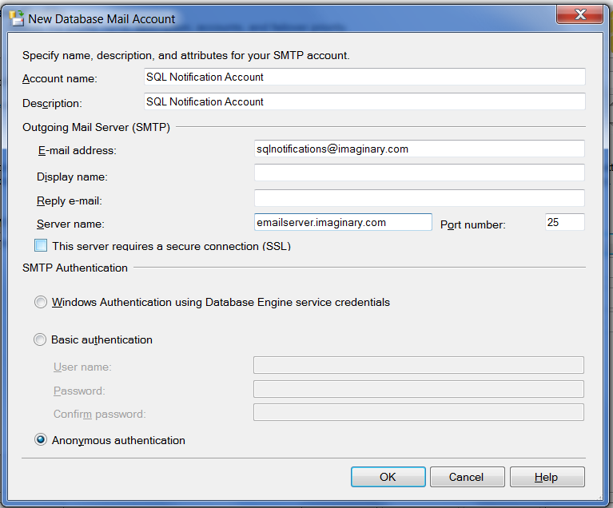Click into the Account name field
The width and height of the screenshot is (613, 508).
(364, 77)
